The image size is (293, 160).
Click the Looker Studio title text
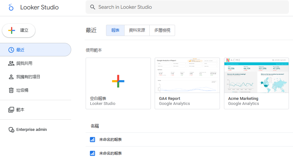(39, 7)
